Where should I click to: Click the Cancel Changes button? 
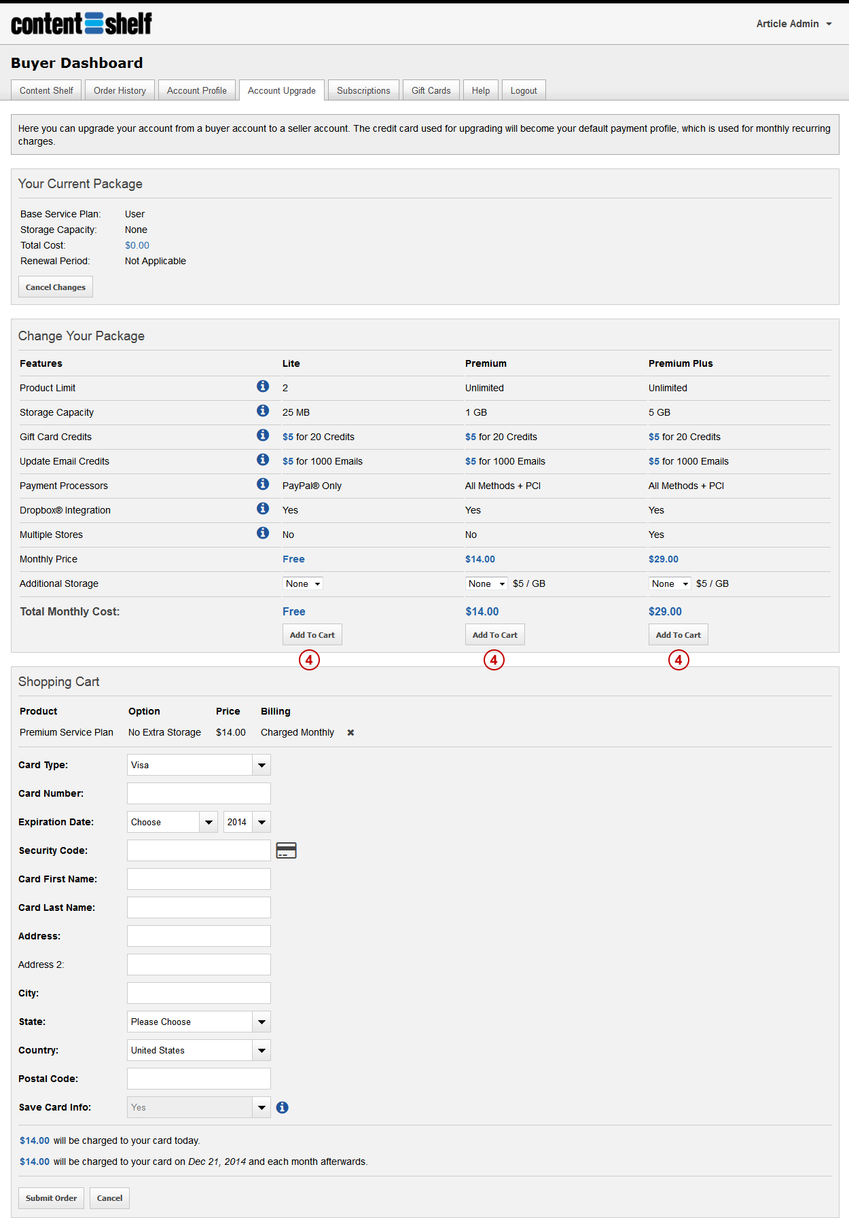[56, 287]
